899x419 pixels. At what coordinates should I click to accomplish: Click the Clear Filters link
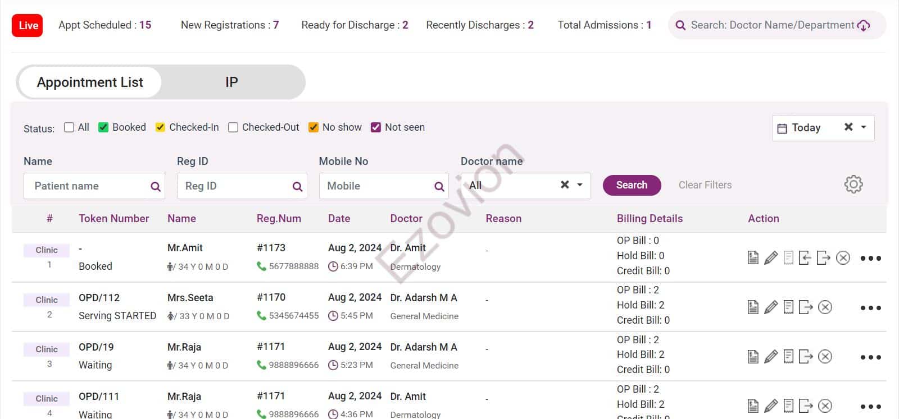[705, 185]
